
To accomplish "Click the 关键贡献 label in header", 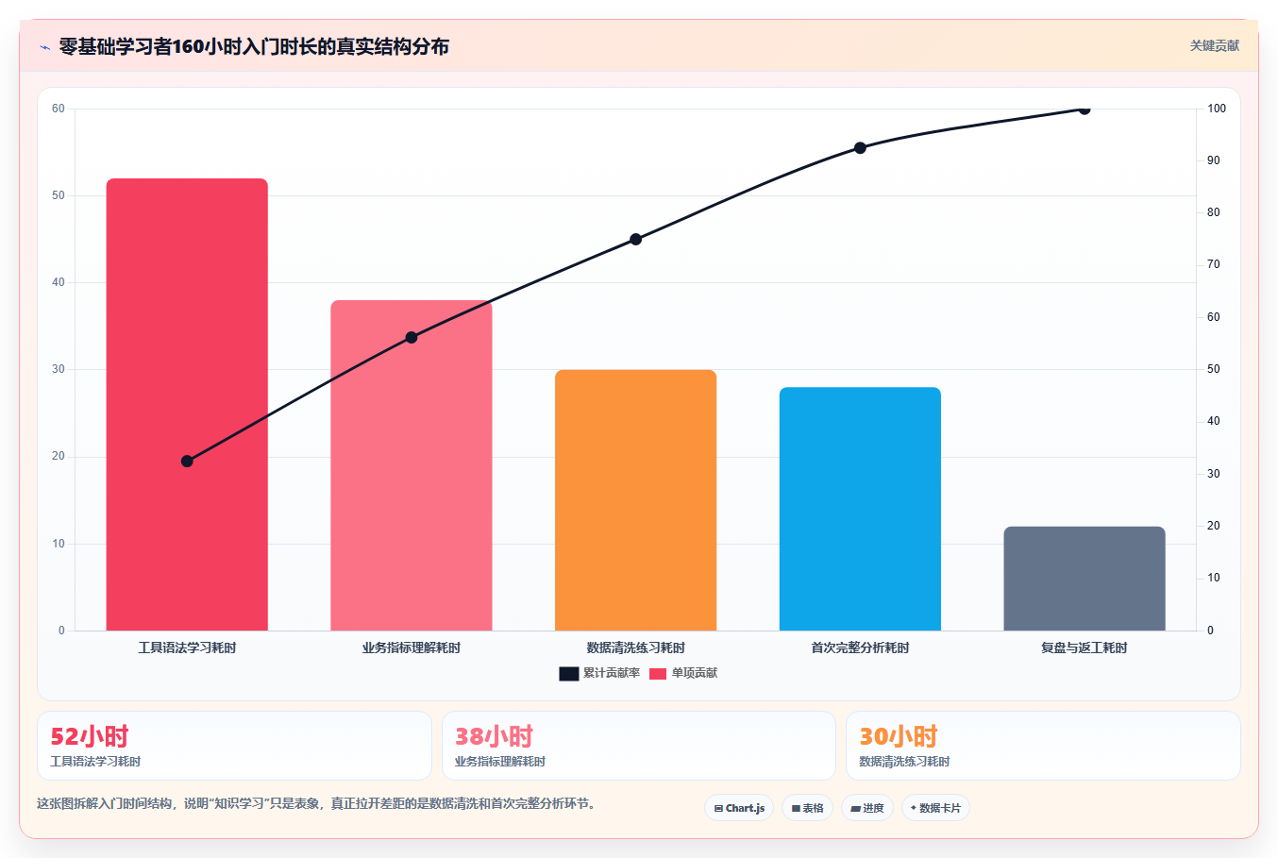I will [1214, 46].
